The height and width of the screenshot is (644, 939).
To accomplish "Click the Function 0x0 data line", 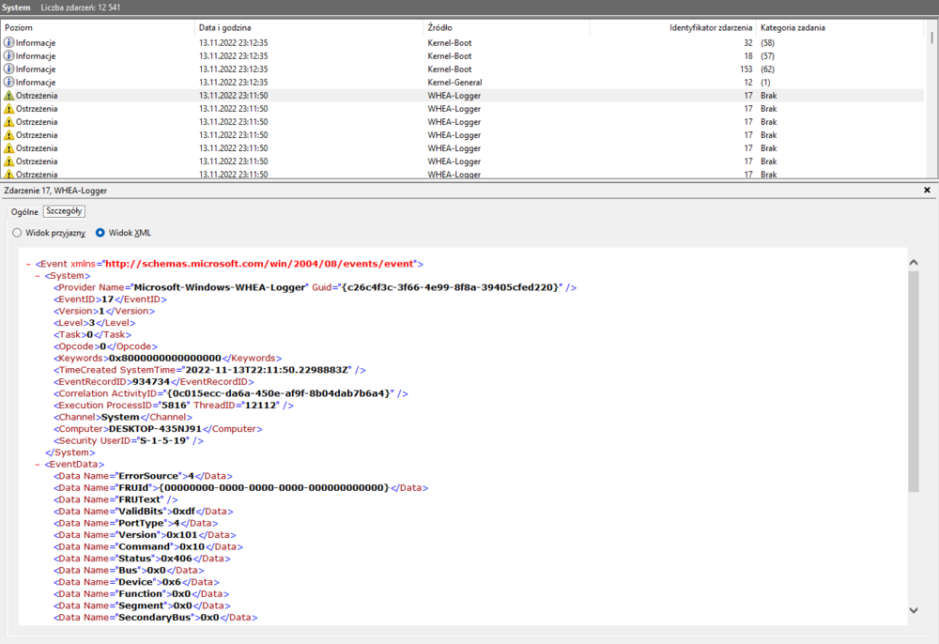I will [142, 593].
